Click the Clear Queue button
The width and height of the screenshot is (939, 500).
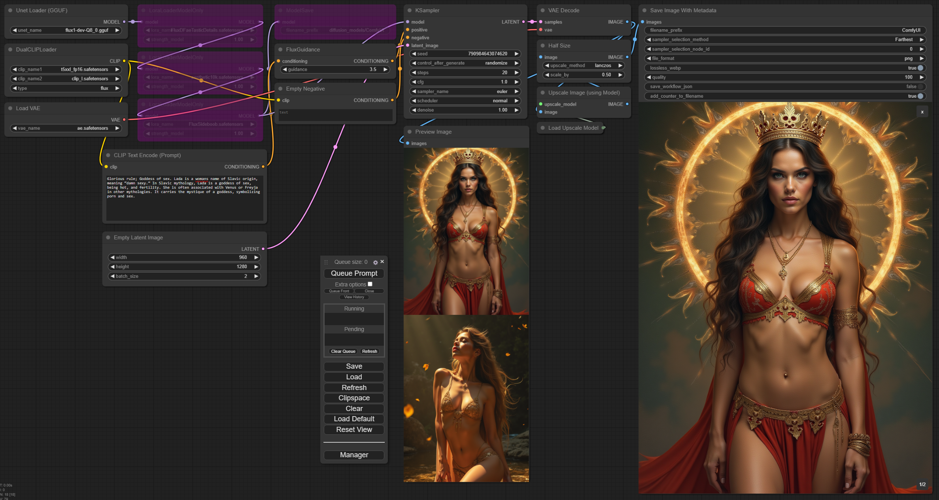[x=343, y=351]
